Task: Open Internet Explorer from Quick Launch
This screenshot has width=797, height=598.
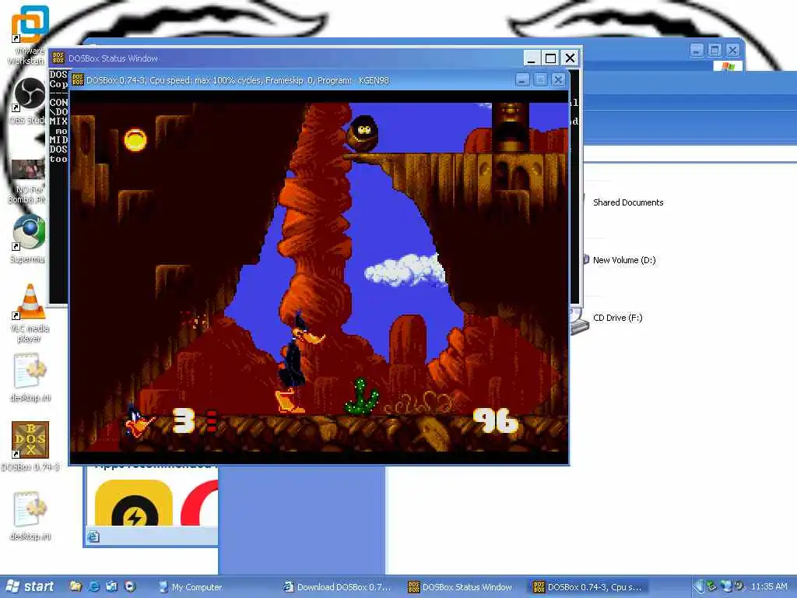Action: click(94, 586)
